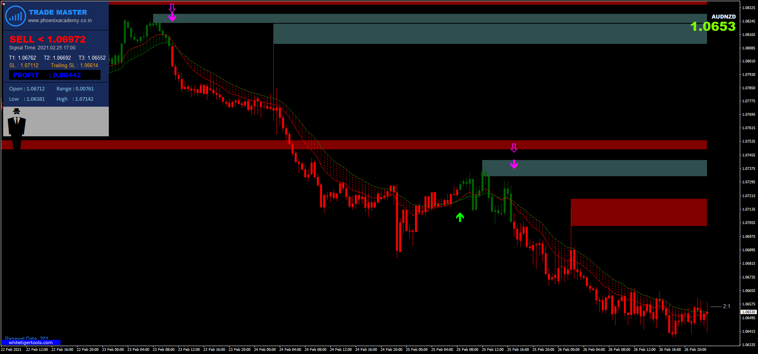Viewport: 758px width, 354px height.
Task: Click the T1: 1.06762 target value
Action: click(23, 58)
